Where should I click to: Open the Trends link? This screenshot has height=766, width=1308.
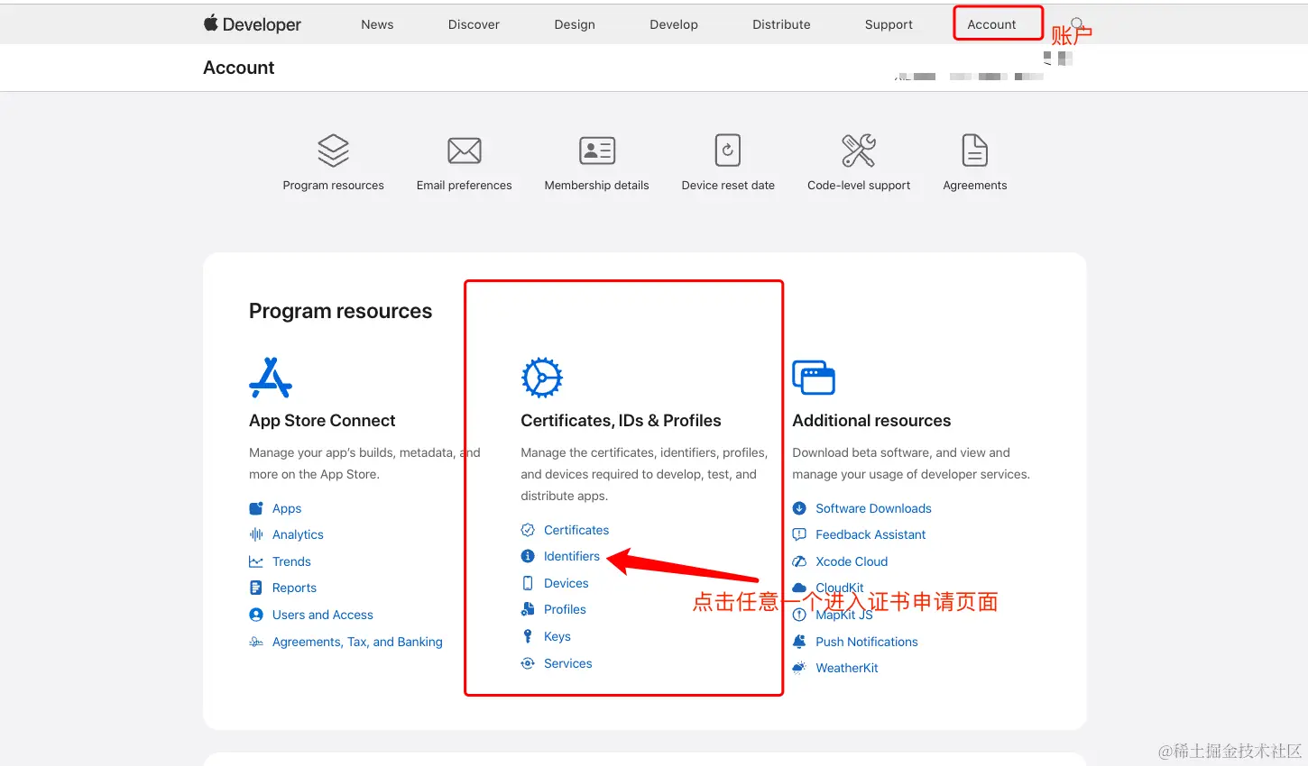(x=291, y=561)
